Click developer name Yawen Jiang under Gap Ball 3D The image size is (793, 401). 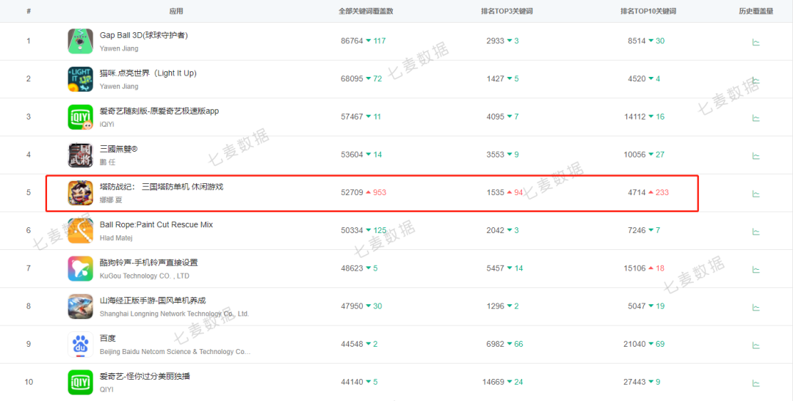(x=119, y=48)
